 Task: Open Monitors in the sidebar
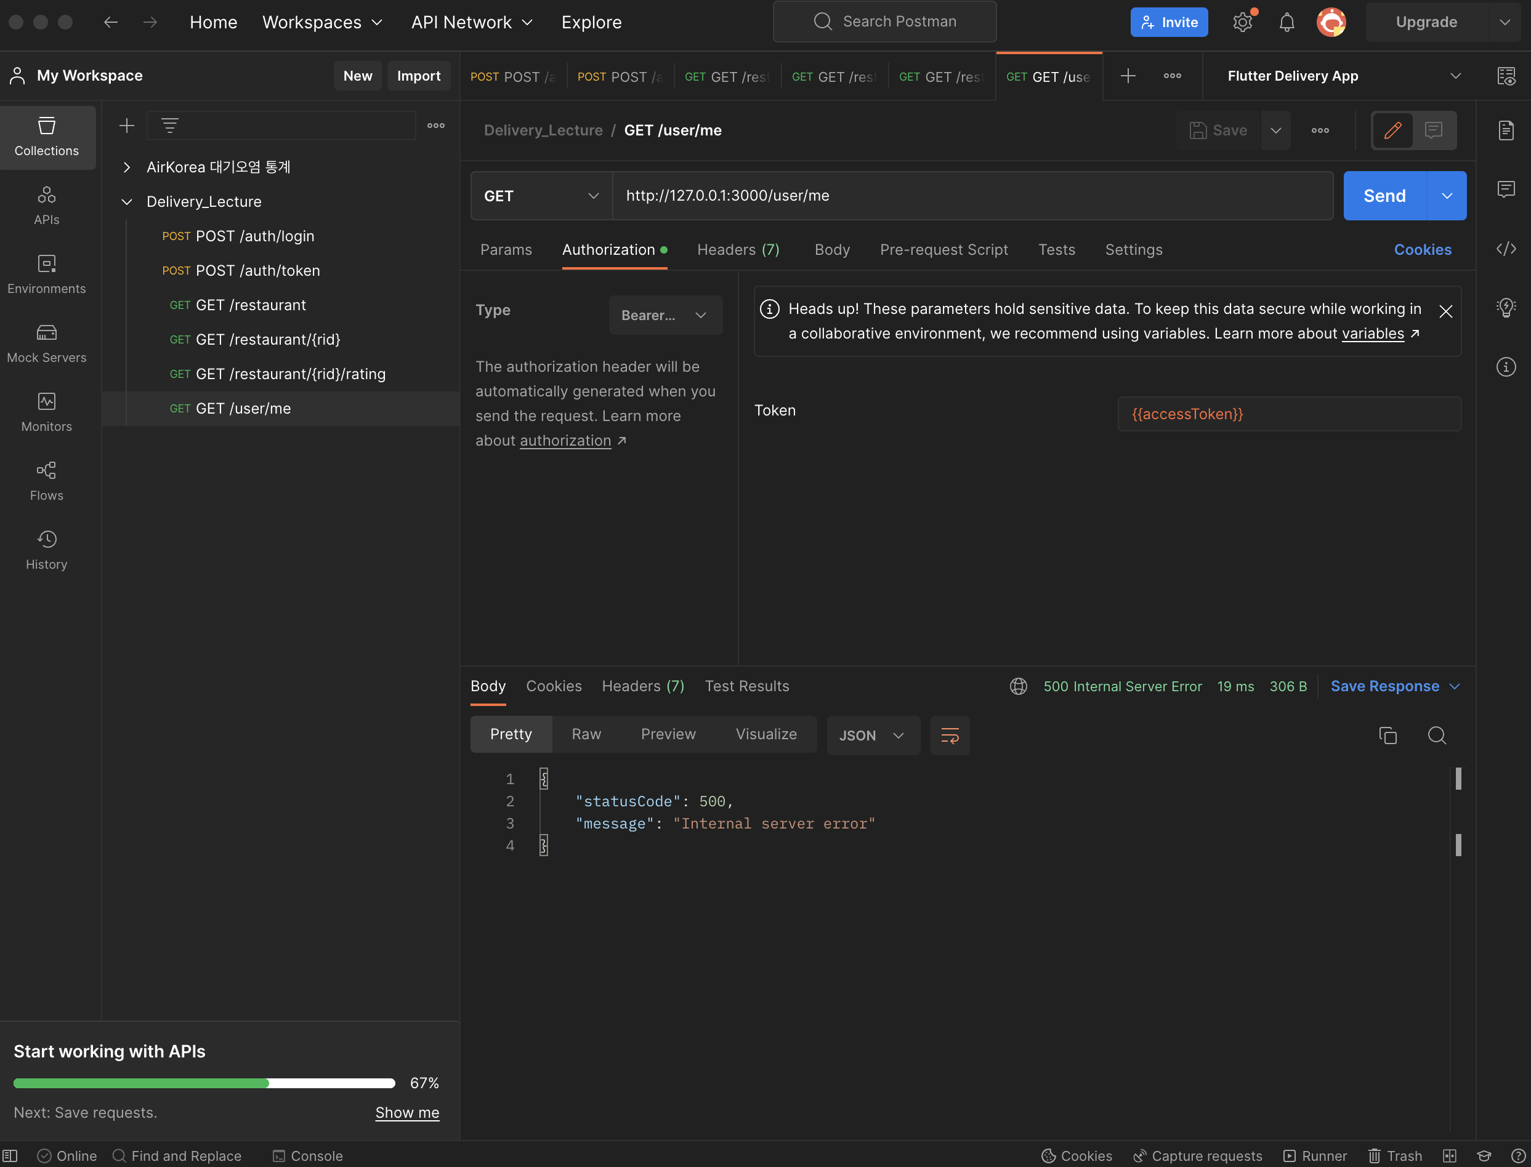pyautogui.click(x=47, y=412)
